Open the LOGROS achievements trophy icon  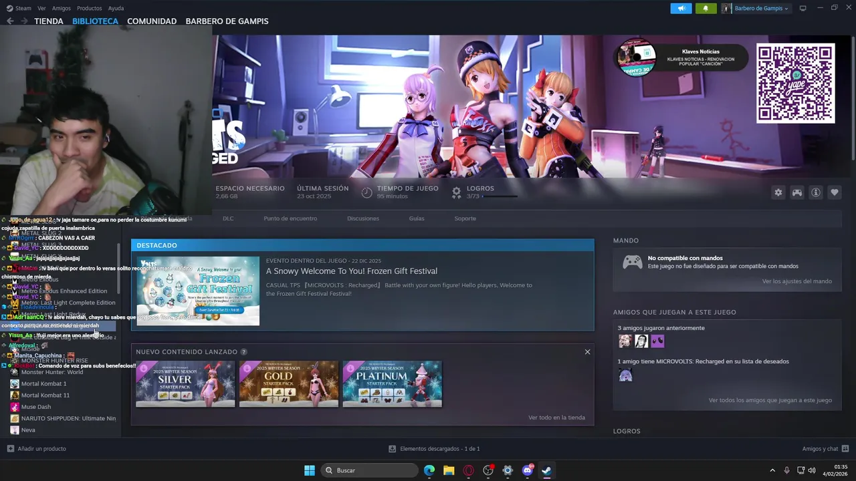[456, 192]
